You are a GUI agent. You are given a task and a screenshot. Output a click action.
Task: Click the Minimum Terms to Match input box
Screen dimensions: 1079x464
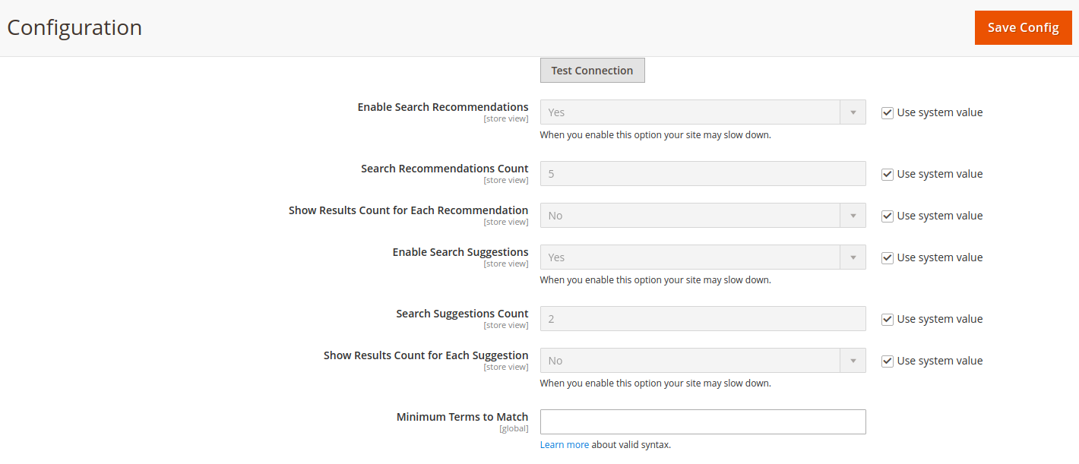coord(702,421)
